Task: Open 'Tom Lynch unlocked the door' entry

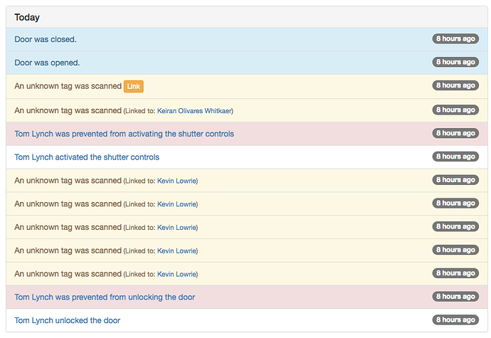Action: click(x=68, y=320)
